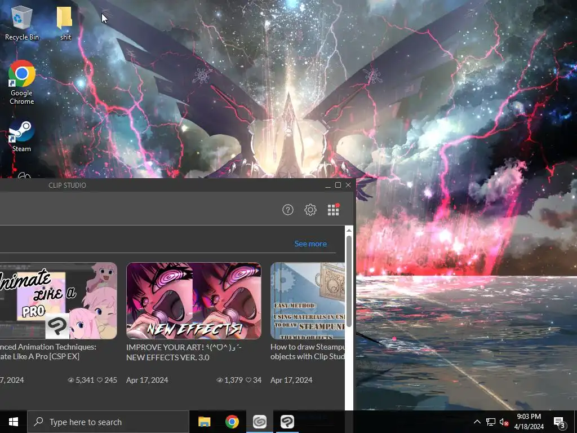Open the Steampunk tutorial thumbnail
This screenshot has width=577, height=433.
(308, 301)
